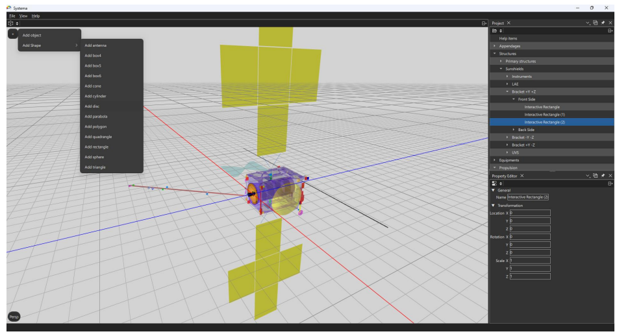The width and height of the screenshot is (617, 336).
Task: Expand the Back Side node
Action: pyautogui.click(x=514, y=130)
